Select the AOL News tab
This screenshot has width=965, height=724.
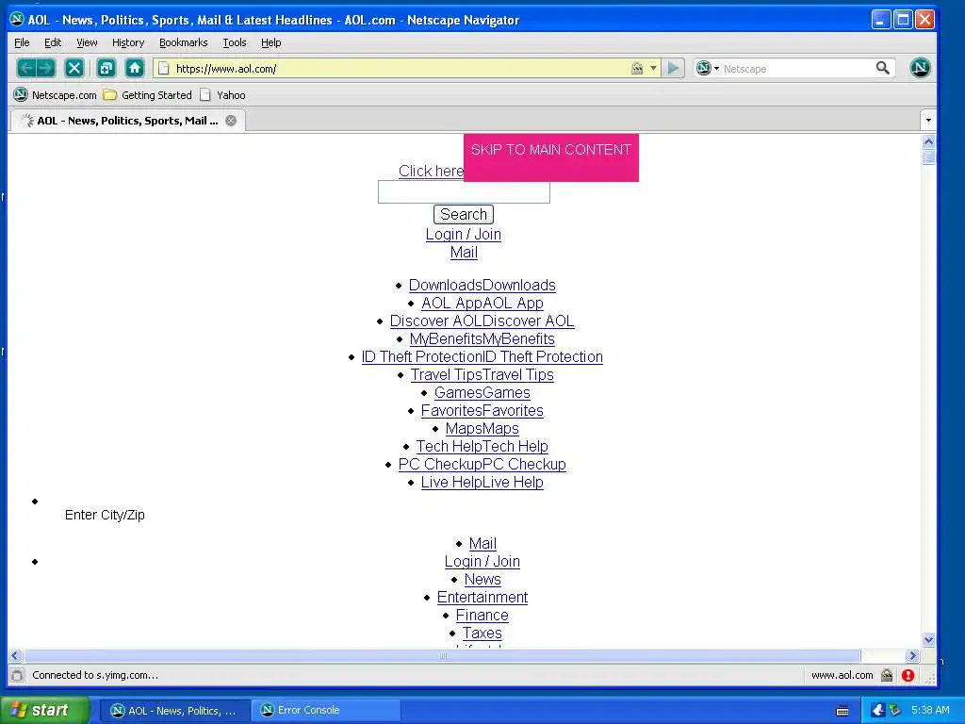127,121
